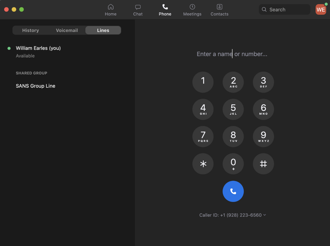This screenshot has width=330, height=246.
Task: Expand the Caller ID chevron
Action: coord(265,215)
